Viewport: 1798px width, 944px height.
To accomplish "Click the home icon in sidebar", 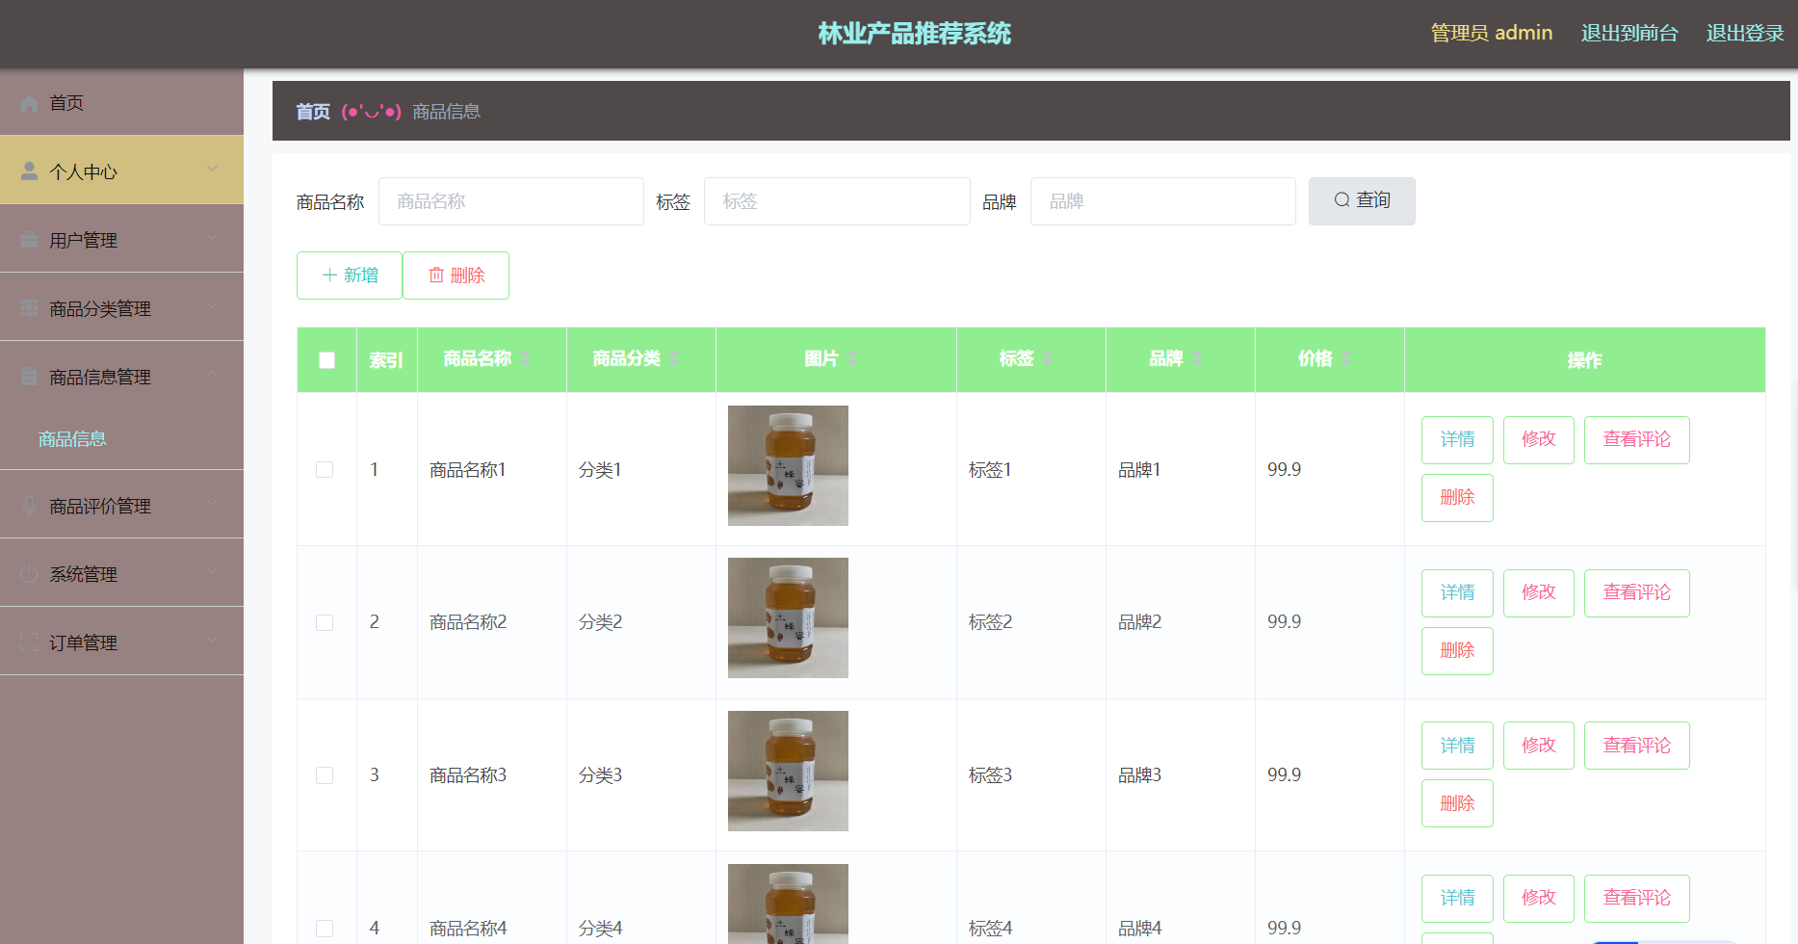I will 29,103.
